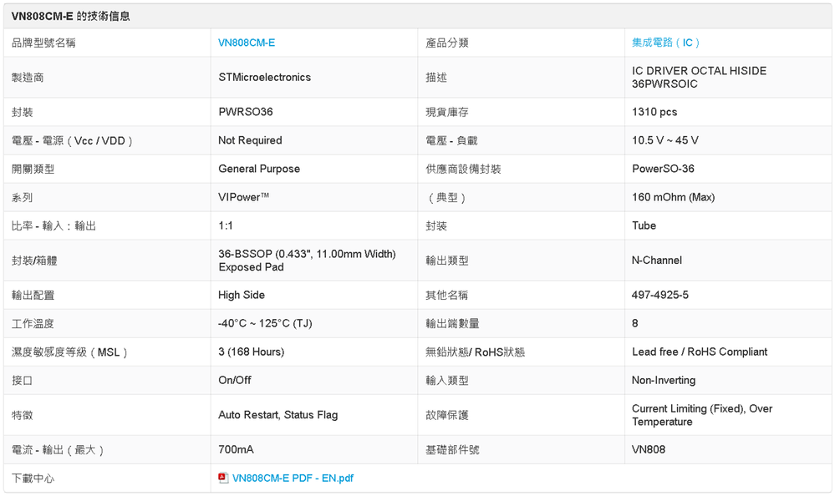Click the 160 mOhm (Max) value

click(x=673, y=197)
